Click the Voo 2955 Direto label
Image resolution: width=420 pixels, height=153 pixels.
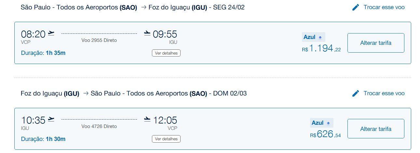pyautogui.click(x=99, y=40)
